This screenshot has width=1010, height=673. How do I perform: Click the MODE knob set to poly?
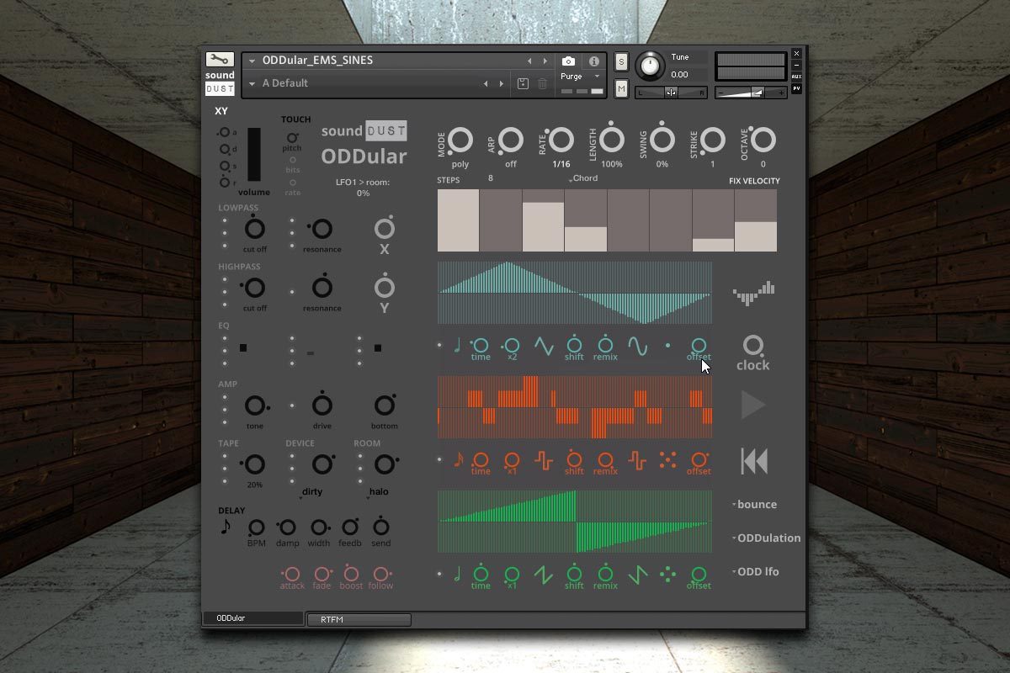[x=460, y=140]
